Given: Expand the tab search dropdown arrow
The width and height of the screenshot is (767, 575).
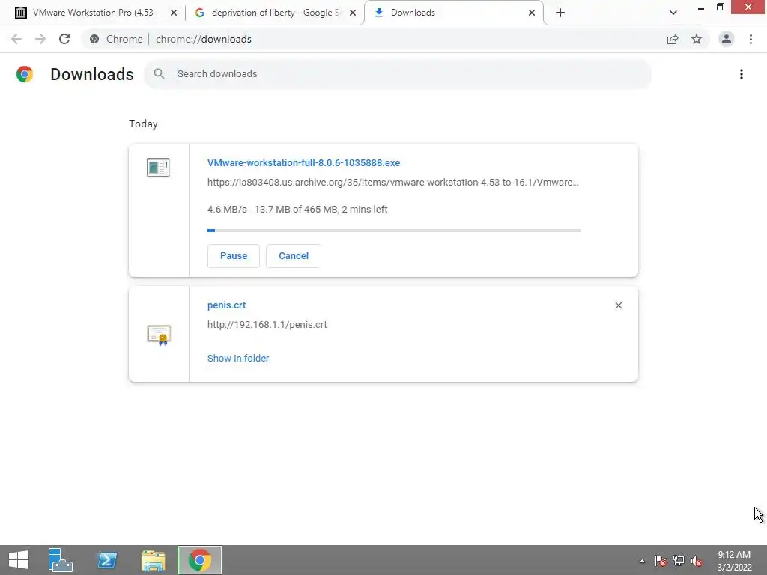Looking at the screenshot, I should (673, 13).
